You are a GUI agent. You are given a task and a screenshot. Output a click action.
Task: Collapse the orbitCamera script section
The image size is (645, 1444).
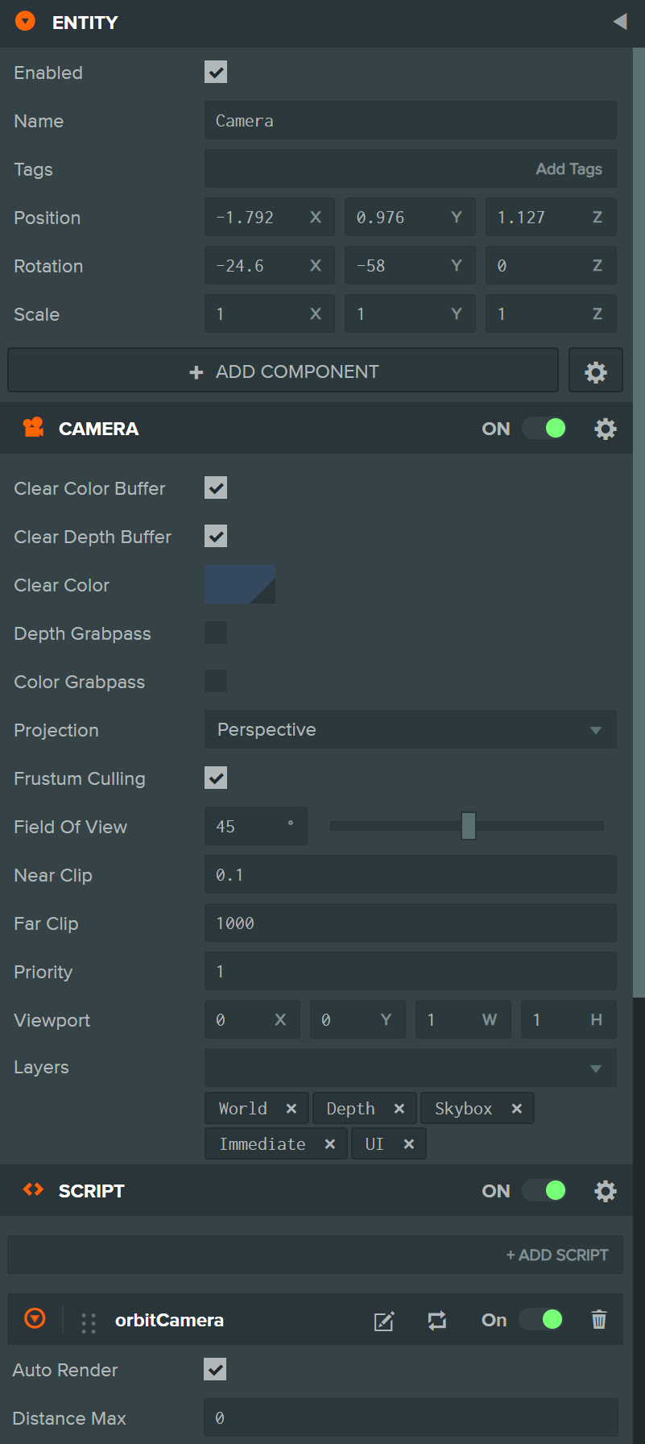point(35,1319)
